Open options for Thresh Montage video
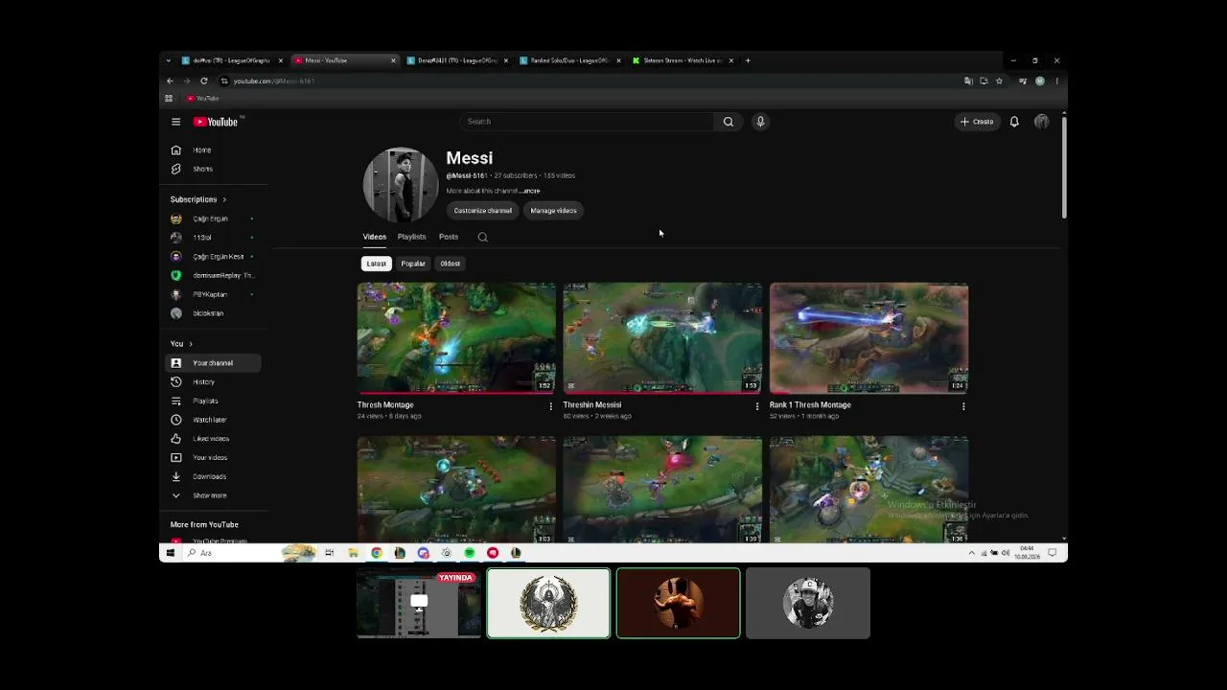Image resolution: width=1227 pixels, height=690 pixels. click(550, 406)
